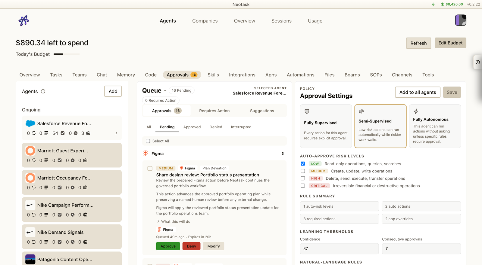Check the Share design review approval checkbox
The height and width of the screenshot is (265, 482).
point(150,169)
